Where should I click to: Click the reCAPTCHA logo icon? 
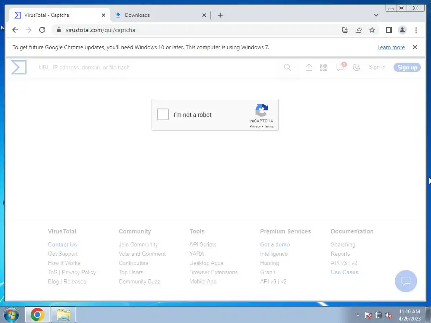coord(261,110)
